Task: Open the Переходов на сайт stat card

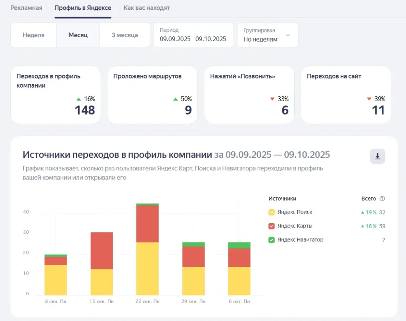Action: pyautogui.click(x=346, y=95)
